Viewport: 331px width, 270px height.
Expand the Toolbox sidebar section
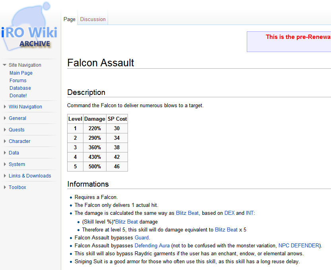pyautogui.click(x=17, y=187)
